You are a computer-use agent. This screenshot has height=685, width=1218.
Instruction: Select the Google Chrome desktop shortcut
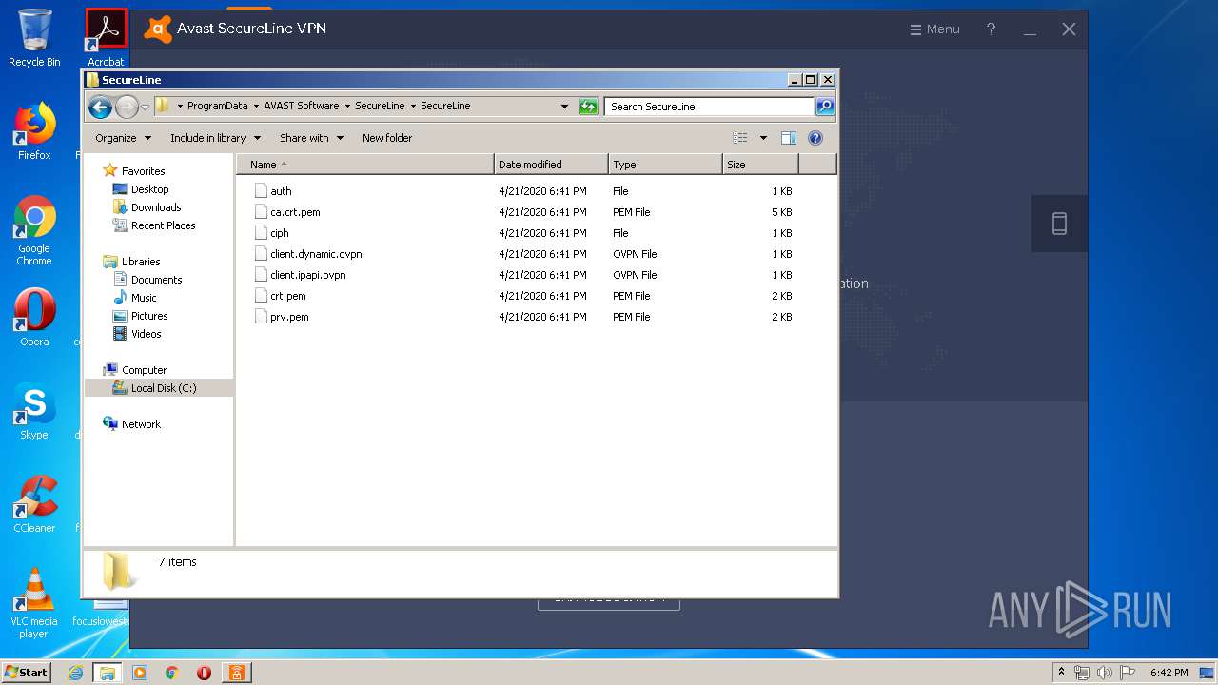coord(34,231)
